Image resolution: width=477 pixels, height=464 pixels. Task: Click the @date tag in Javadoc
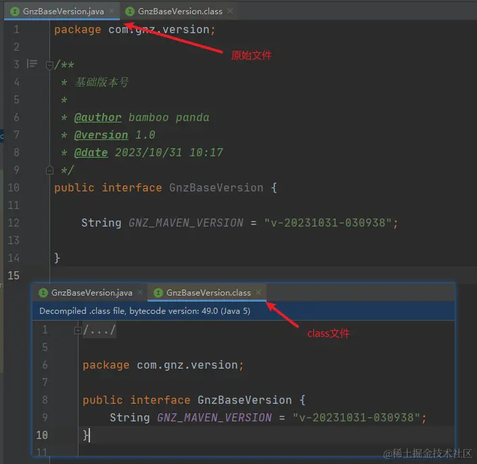(91, 153)
